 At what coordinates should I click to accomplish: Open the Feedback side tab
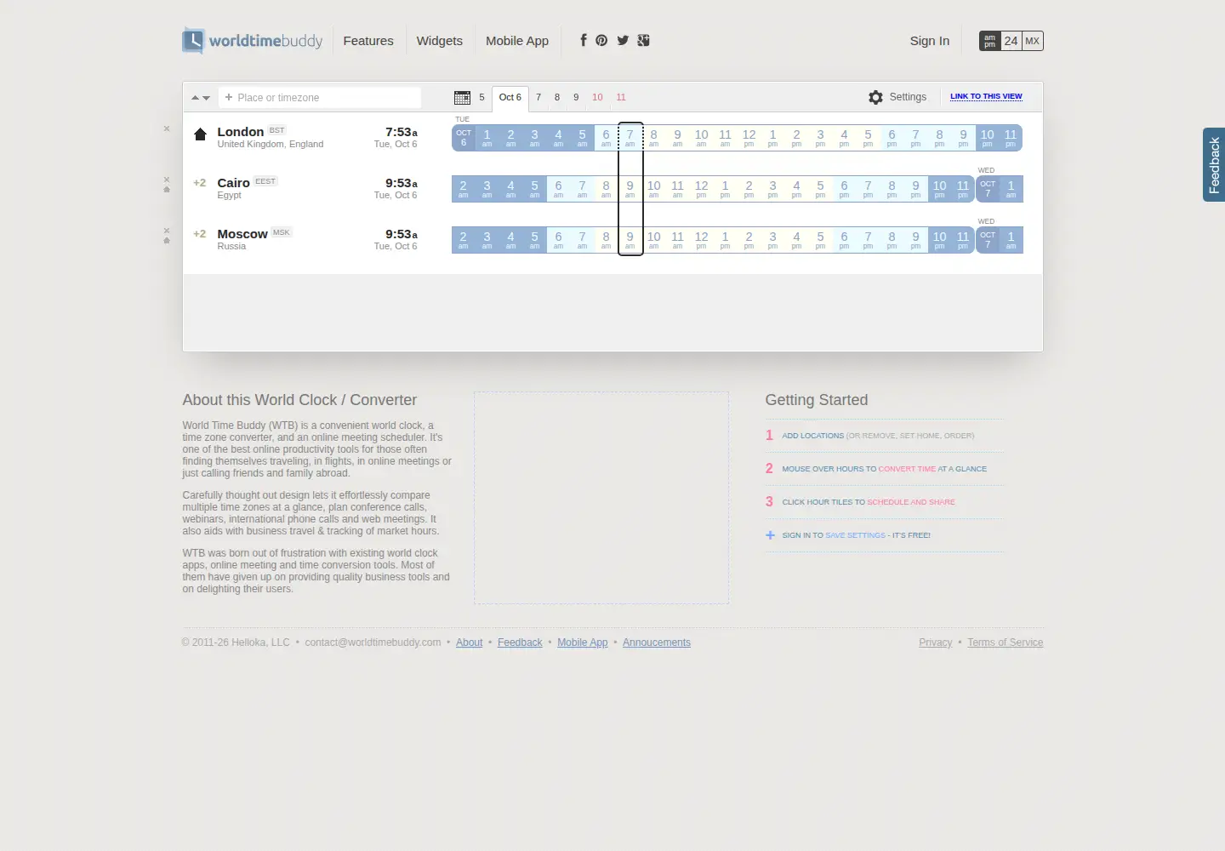coord(1214,165)
